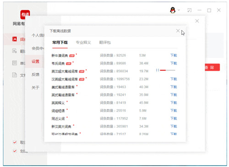Image resolution: width=229 pixels, height=167 pixels.
Task: Select 设置 in settings menu
Action: [x=35, y=61]
